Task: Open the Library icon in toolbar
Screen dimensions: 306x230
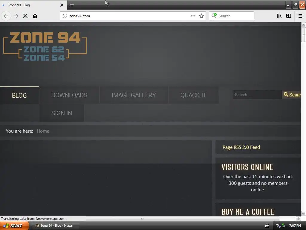Action: click(x=279, y=16)
